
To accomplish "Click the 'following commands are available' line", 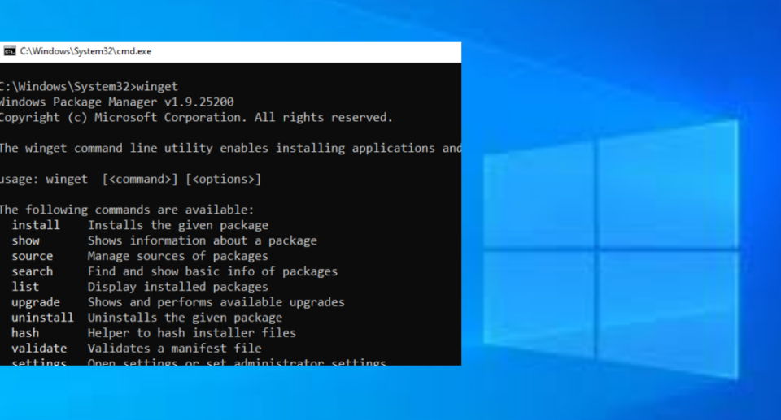I will coord(127,210).
